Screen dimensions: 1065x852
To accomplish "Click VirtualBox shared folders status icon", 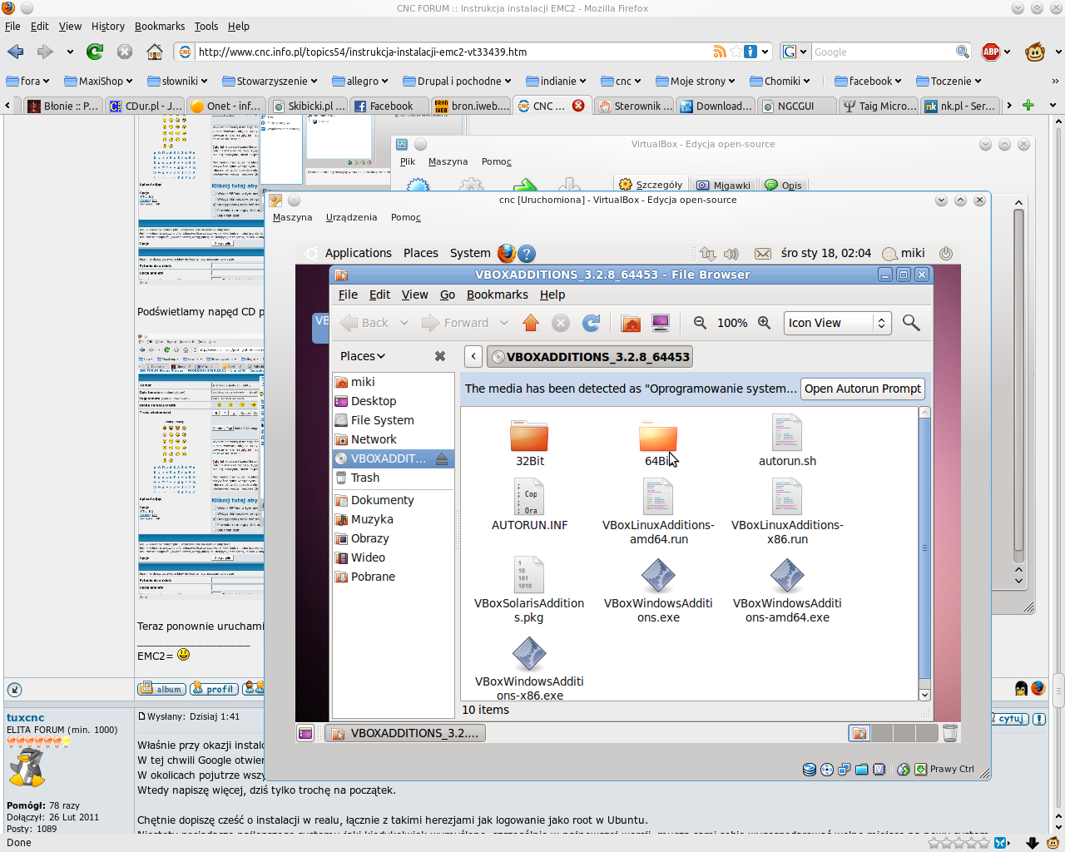I will coord(861,770).
